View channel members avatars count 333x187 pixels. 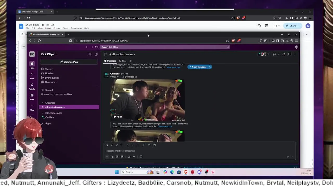coord(264,54)
